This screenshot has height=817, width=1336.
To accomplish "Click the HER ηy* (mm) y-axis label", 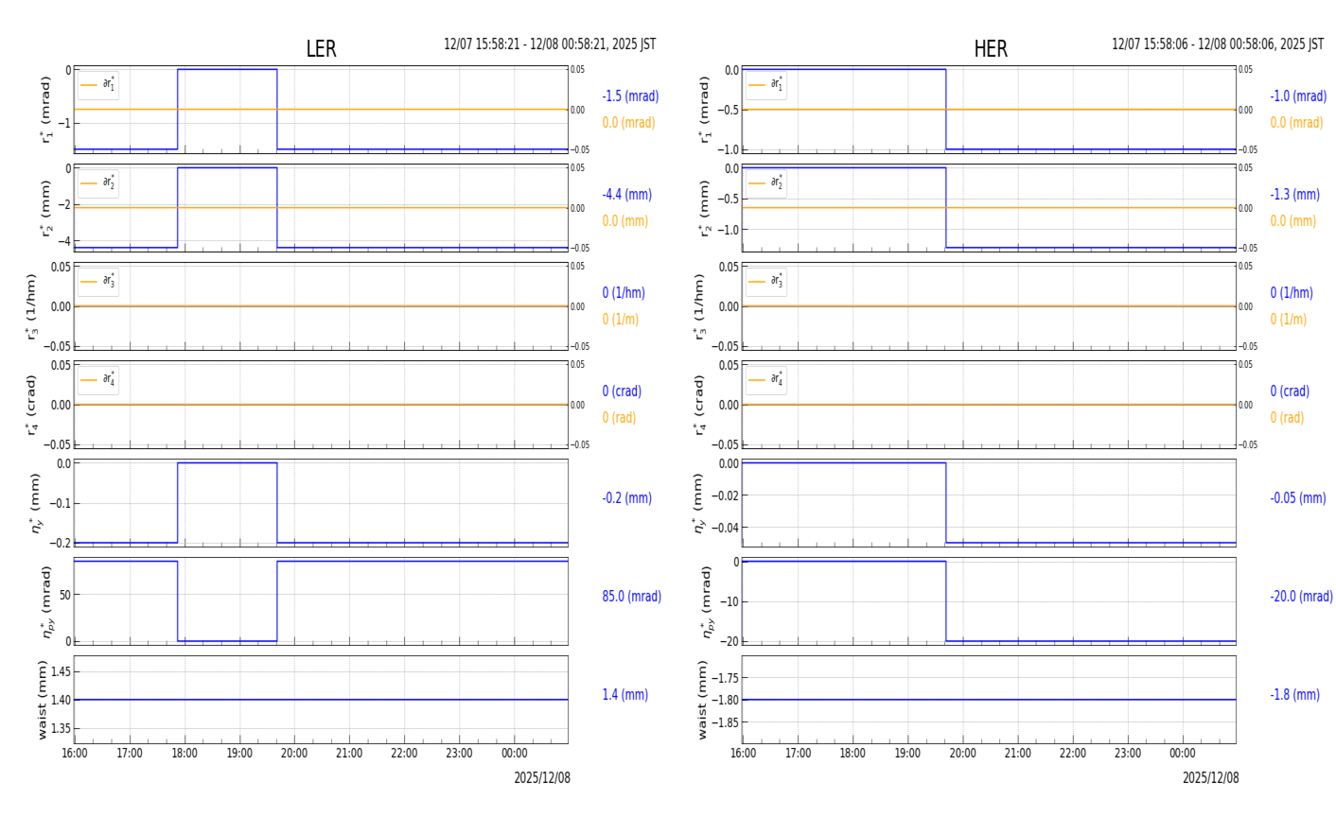I will pyautogui.click(x=699, y=503).
